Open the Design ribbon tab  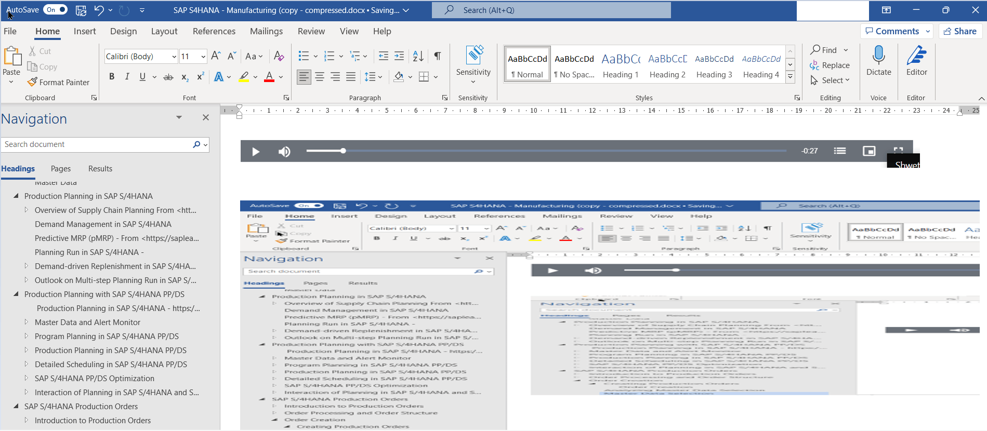(x=124, y=31)
